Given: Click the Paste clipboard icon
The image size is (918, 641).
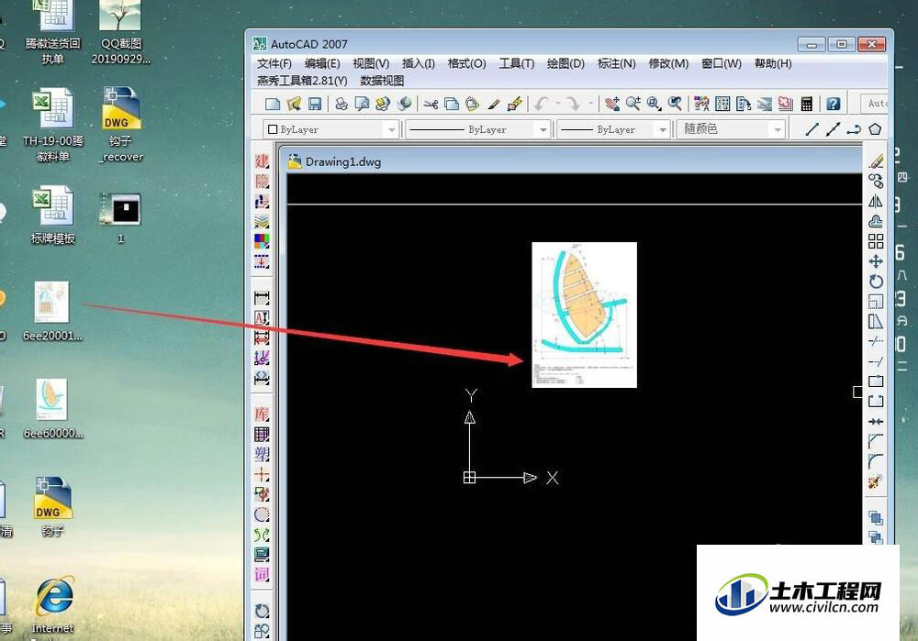Looking at the screenshot, I should (x=472, y=105).
